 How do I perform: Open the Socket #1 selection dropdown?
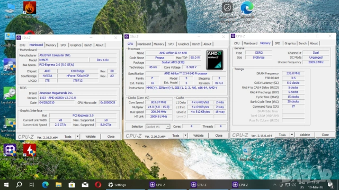(x=158, y=127)
